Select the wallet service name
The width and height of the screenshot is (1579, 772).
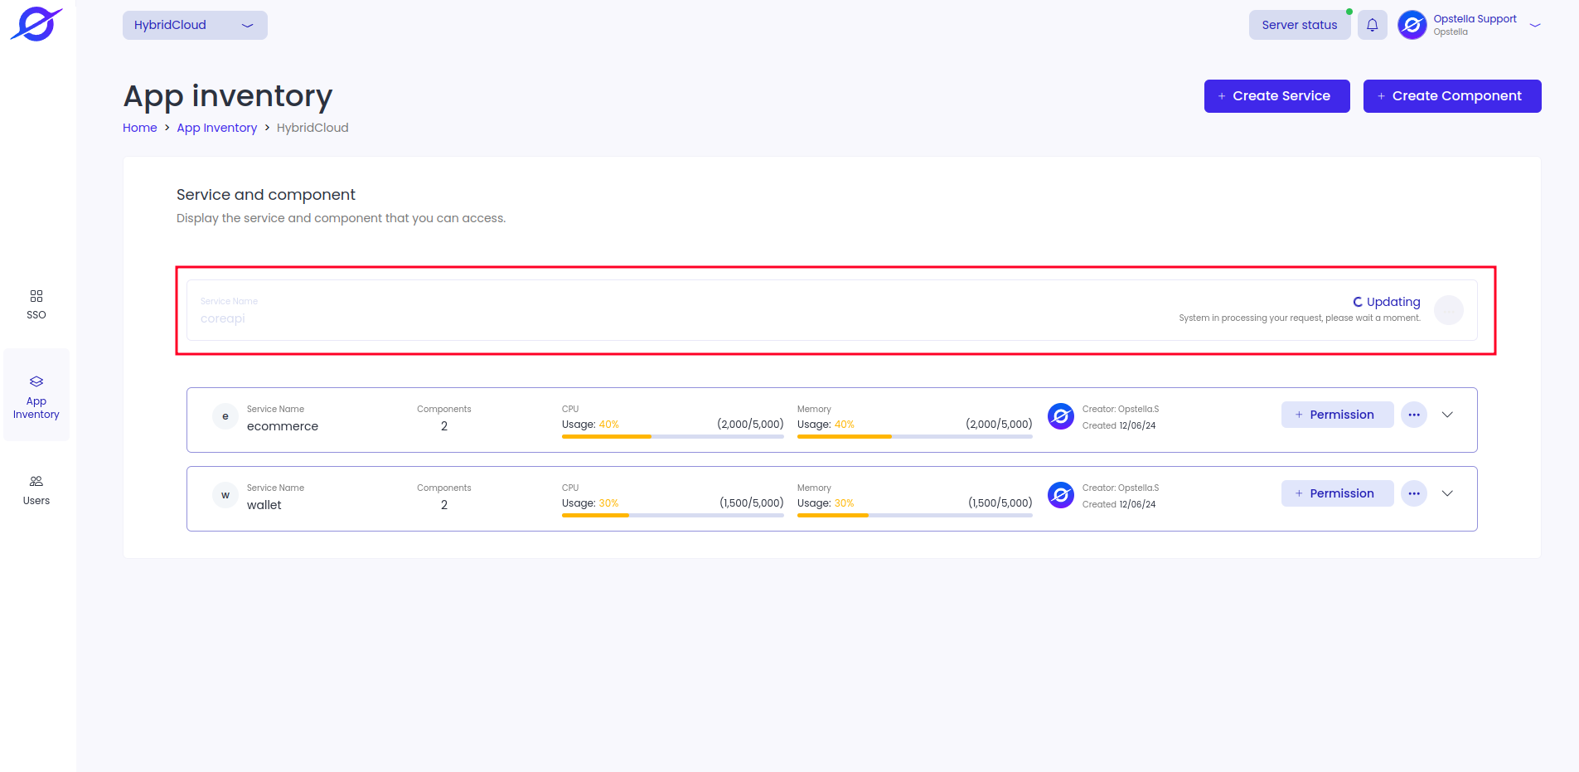click(x=264, y=505)
